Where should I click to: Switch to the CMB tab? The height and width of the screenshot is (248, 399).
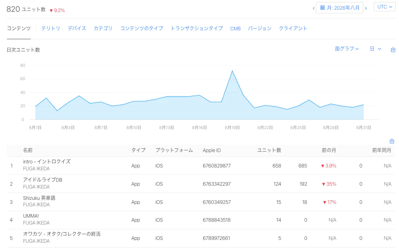pyautogui.click(x=235, y=29)
